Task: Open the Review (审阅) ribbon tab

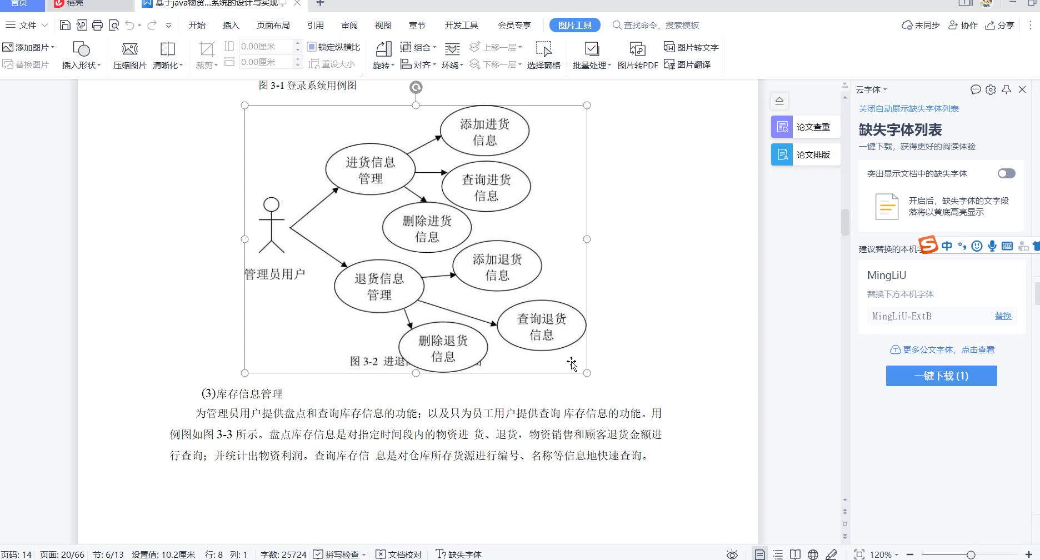Action: coord(349,26)
